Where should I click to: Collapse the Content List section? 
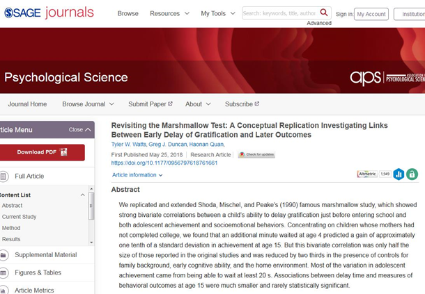coord(83,195)
